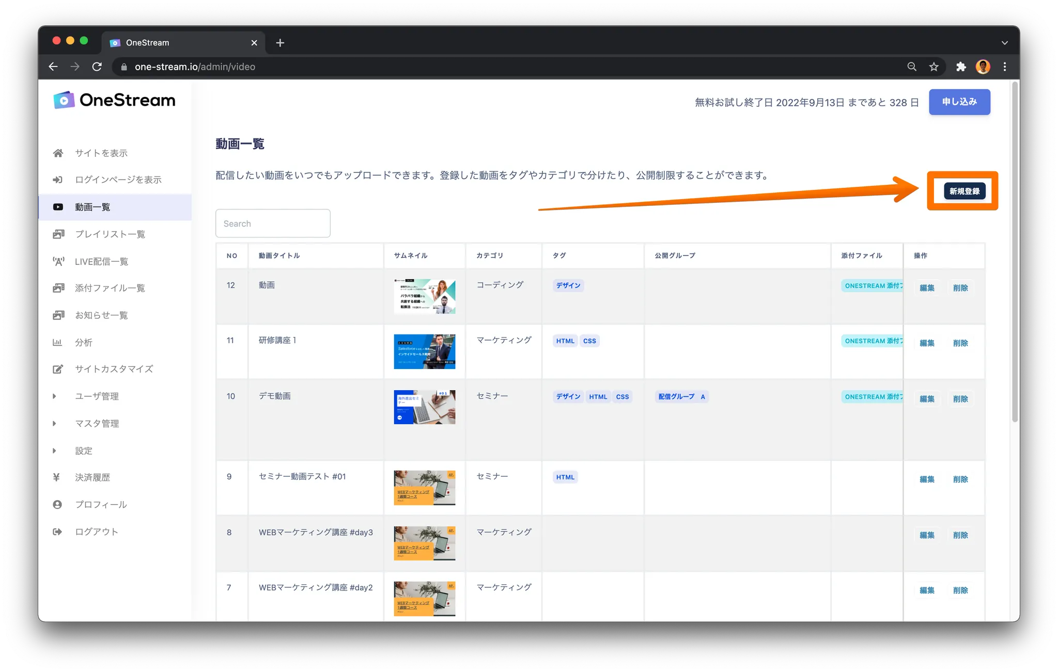
Task: Click the Search input field
Action: click(273, 223)
